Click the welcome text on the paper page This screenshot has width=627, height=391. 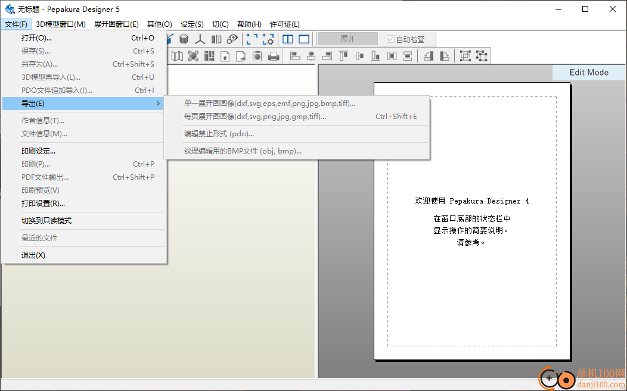(x=472, y=201)
